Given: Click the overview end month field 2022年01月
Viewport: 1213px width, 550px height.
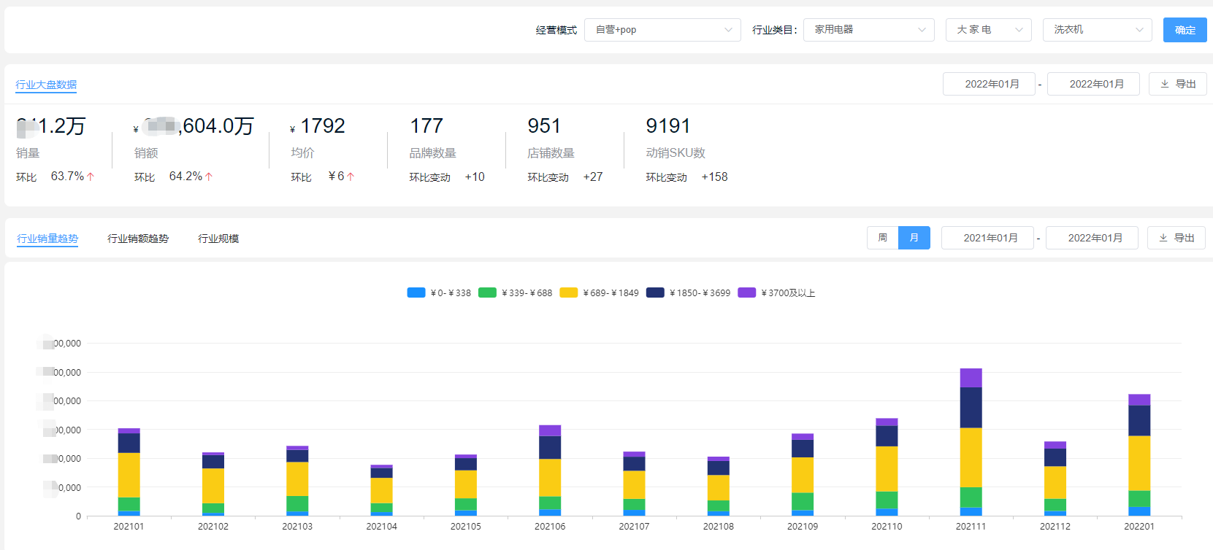Looking at the screenshot, I should pos(1093,84).
